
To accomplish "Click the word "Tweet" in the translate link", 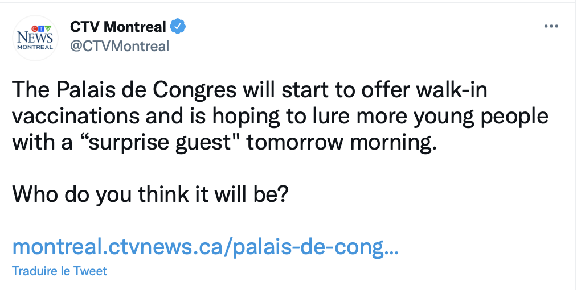I will point(89,271).
